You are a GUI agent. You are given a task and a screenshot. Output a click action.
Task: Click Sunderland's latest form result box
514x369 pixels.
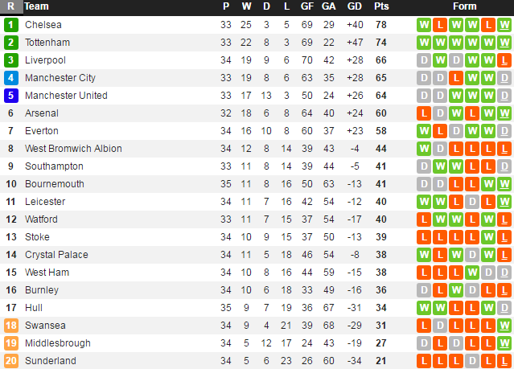click(504, 360)
